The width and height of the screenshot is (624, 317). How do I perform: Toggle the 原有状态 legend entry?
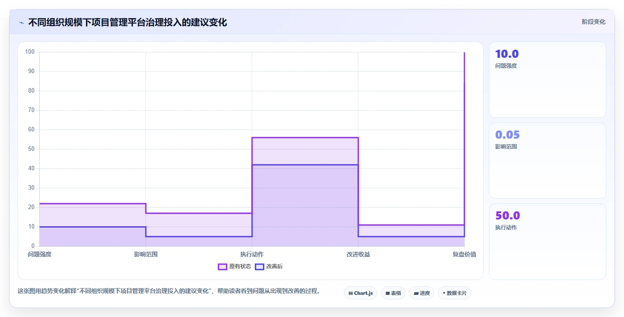(x=235, y=266)
